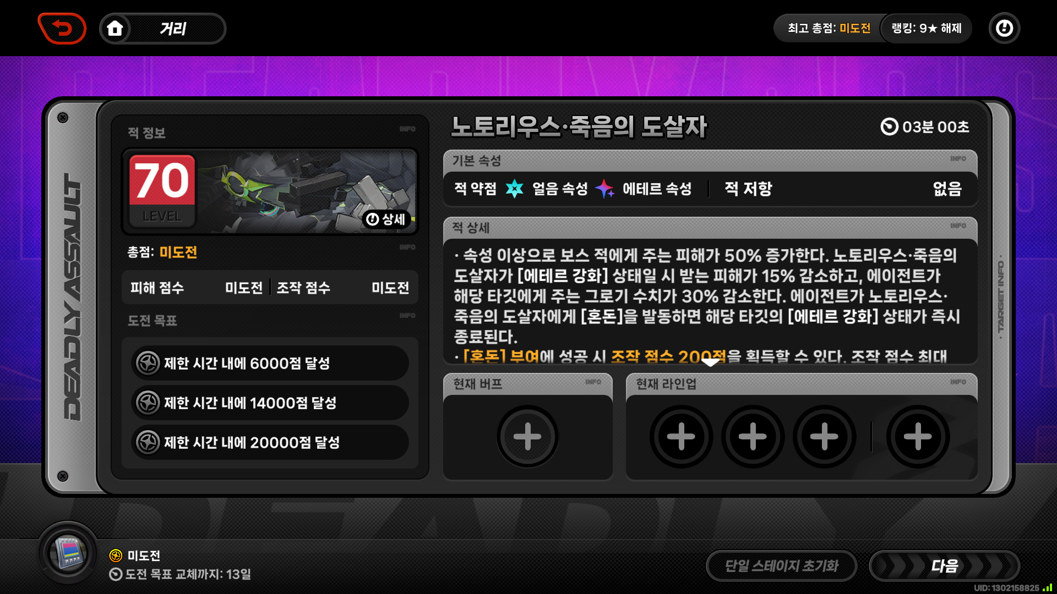This screenshot has height=594, width=1057.
Task: Open enemy 상세 details button
Action: tap(386, 219)
